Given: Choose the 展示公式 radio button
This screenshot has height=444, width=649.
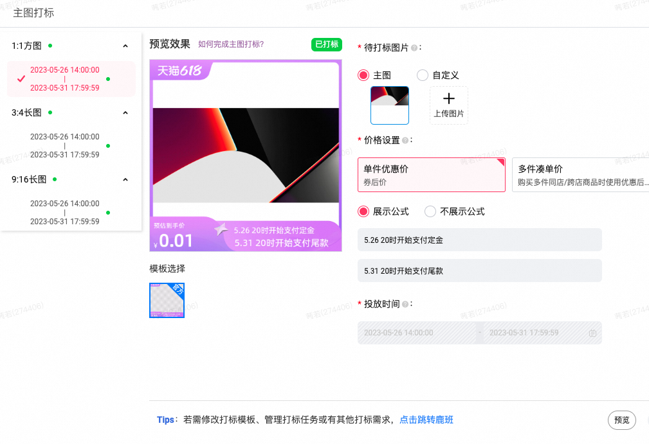Looking at the screenshot, I should pyautogui.click(x=363, y=211).
